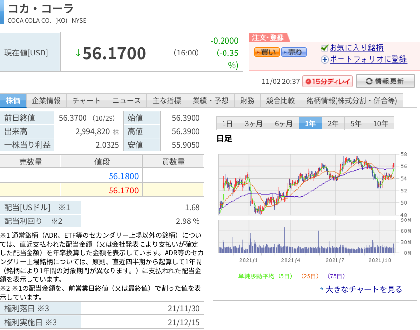Screen dimensions: 420x330
Task: Click the ex-rights date 21/11/30
Action: [x=184, y=308]
